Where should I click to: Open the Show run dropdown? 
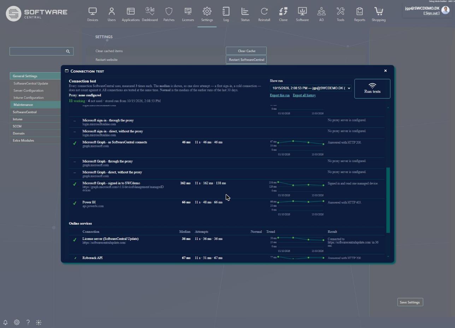click(x=311, y=88)
